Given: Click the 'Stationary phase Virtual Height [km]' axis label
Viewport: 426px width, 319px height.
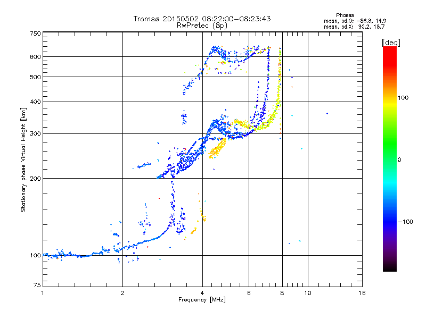Looking at the screenshot, I should [23, 159].
